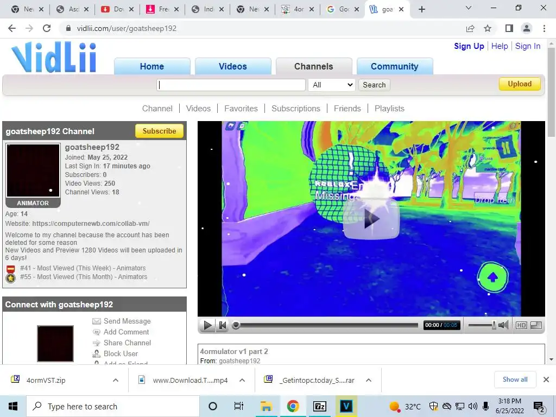
Task: Open 7-Zip from the taskbar
Action: coord(319,406)
